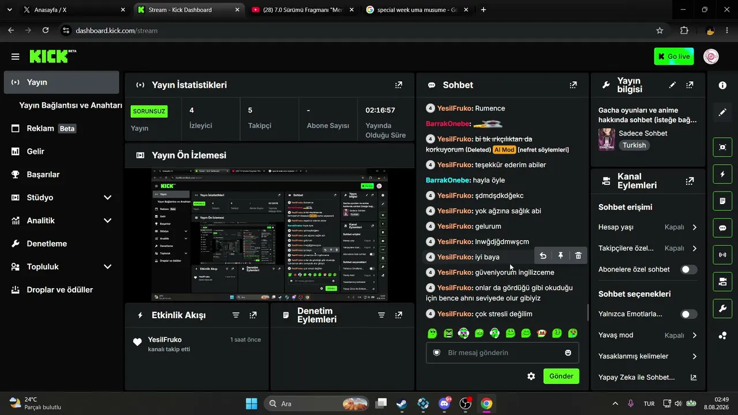Image resolution: width=738 pixels, height=415 pixels.
Task: Reply to the 'iyi baya' chat message
Action: pyautogui.click(x=543, y=256)
